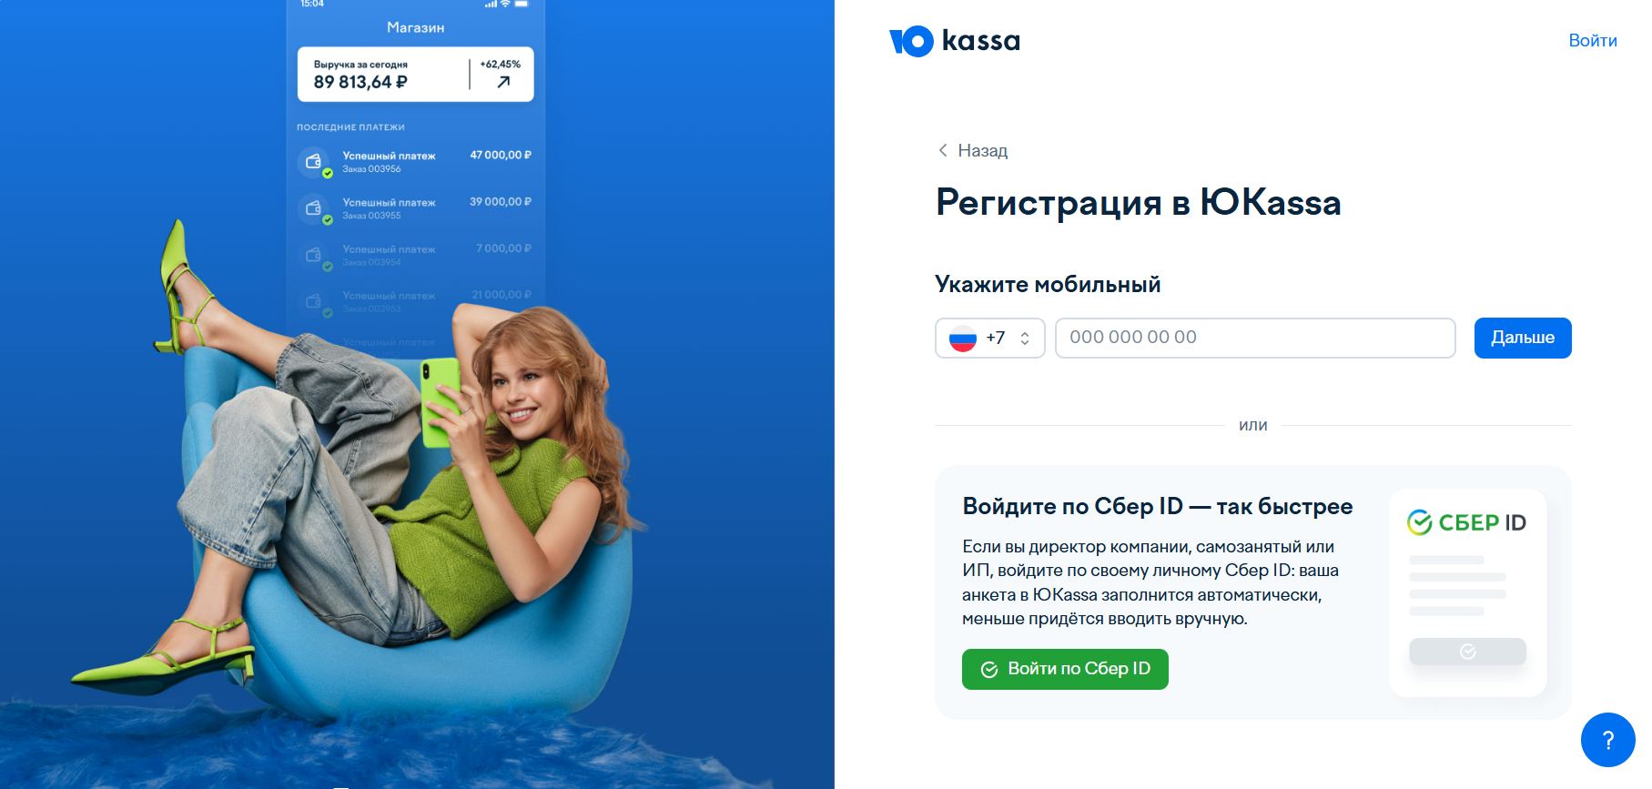Click the revenue card showing 89 813,64 ₽
1652x789 pixels.
[x=415, y=75]
